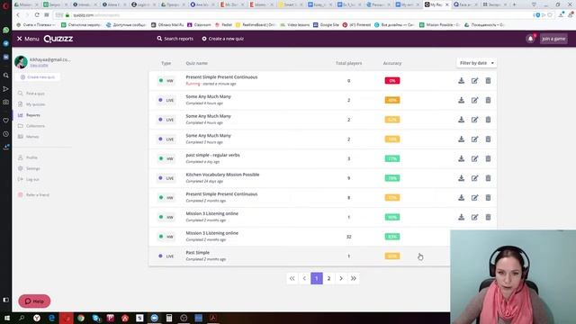
Task: Open Find a quiz in sidebar
Action: coord(31,94)
